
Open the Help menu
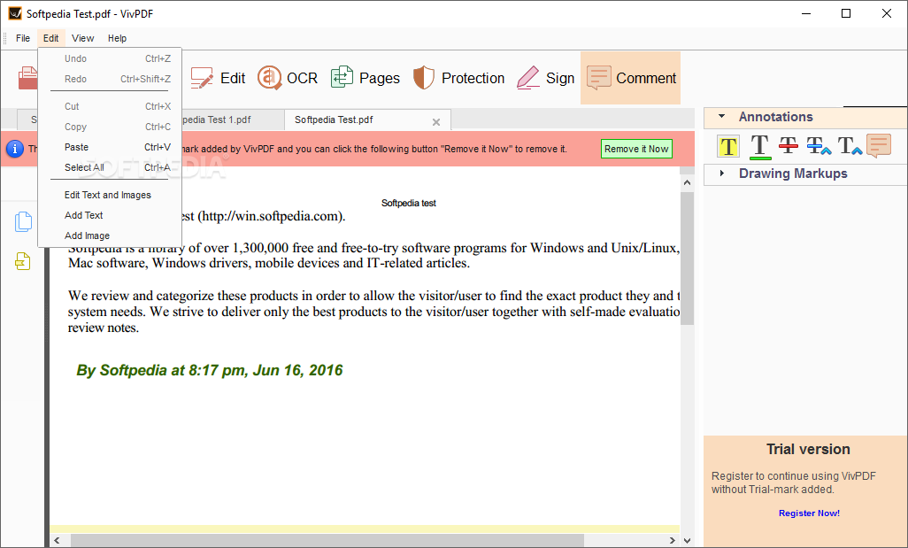[117, 38]
